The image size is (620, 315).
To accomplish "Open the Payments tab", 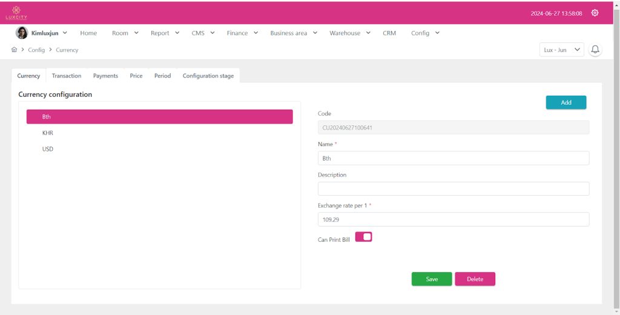I will (105, 76).
